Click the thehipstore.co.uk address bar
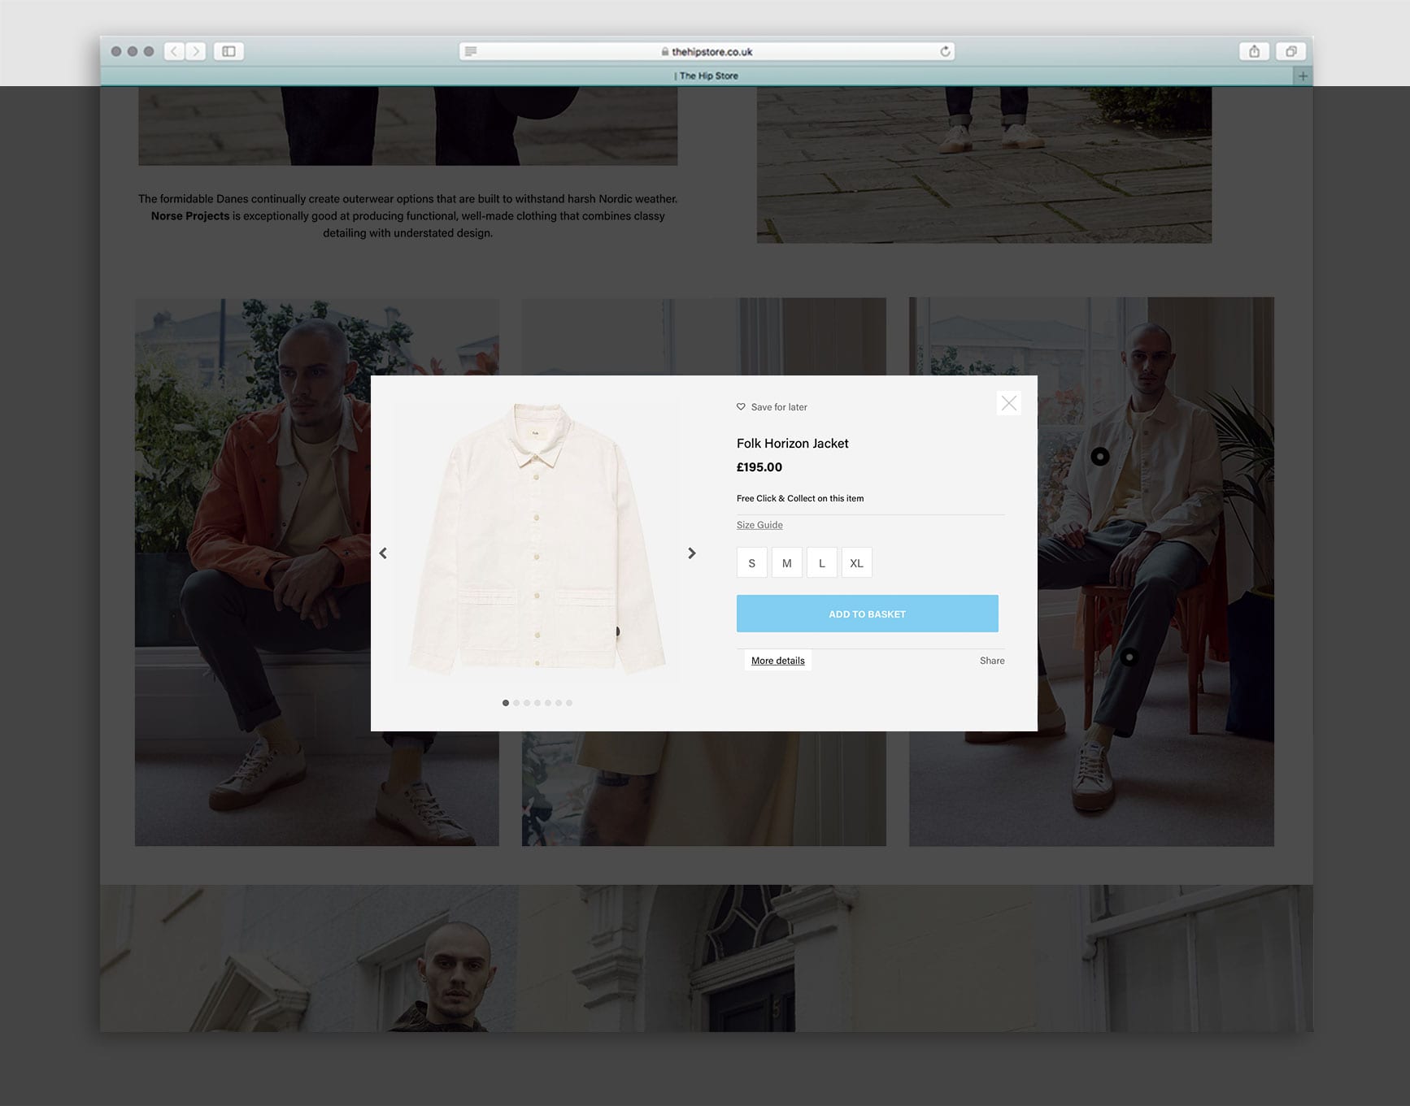This screenshot has height=1106, width=1410. pos(707,51)
